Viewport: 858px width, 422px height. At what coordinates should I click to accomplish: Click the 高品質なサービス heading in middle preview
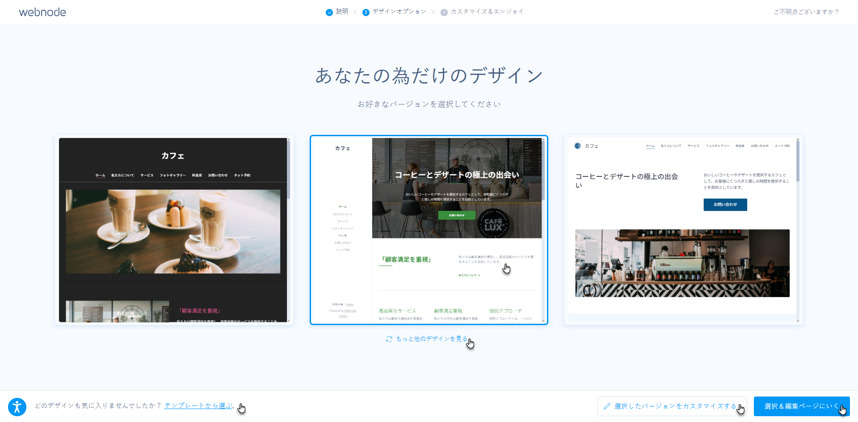point(397,311)
